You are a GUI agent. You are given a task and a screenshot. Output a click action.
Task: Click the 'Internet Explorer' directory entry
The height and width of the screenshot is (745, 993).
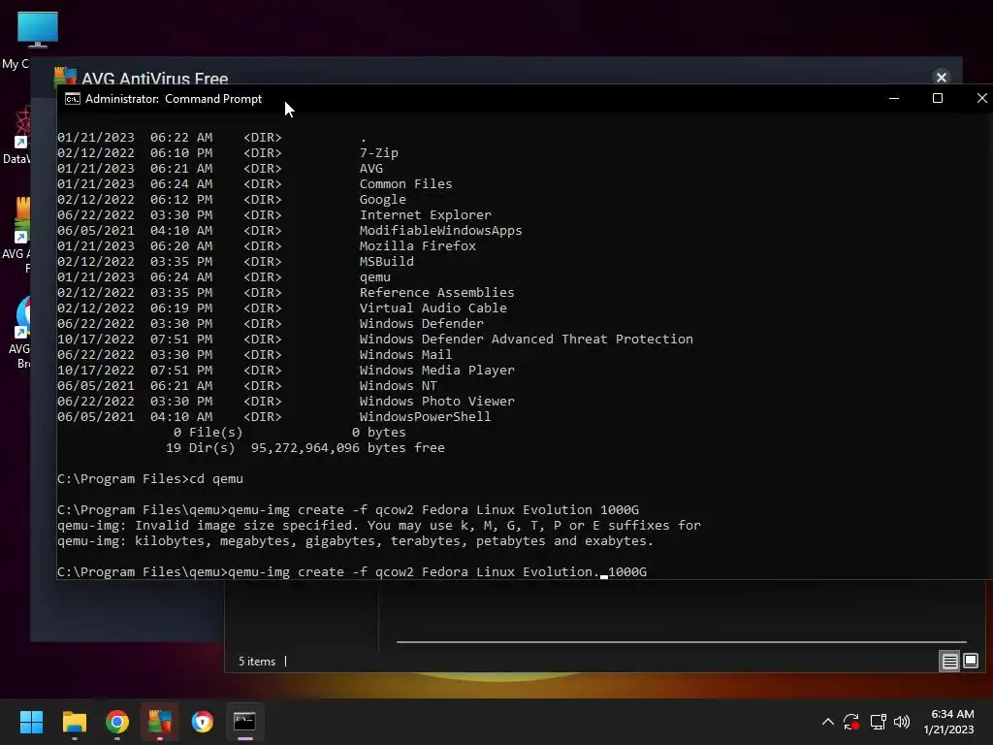425,215
